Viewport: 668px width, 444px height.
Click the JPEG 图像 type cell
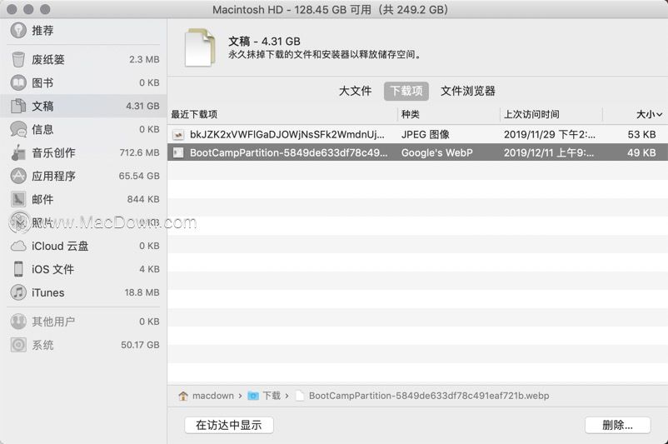[425, 135]
